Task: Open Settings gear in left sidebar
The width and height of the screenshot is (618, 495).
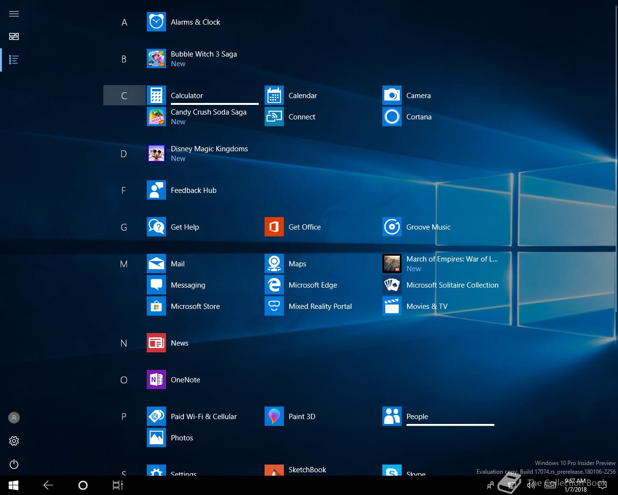Action: coord(14,441)
